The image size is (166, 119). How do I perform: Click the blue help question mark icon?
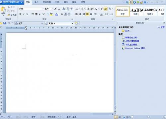(145, 2)
